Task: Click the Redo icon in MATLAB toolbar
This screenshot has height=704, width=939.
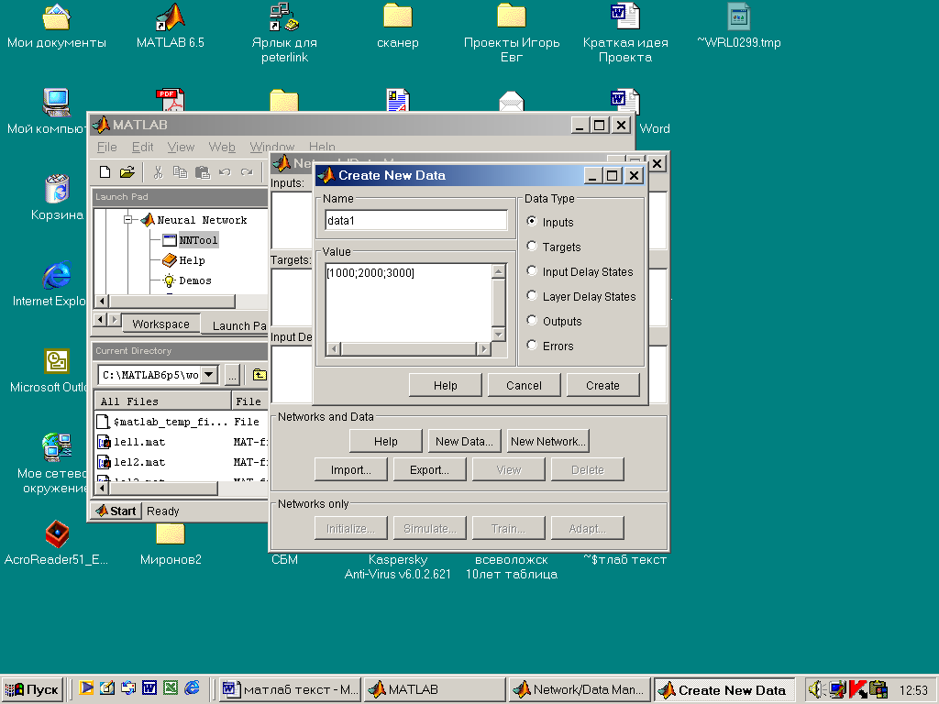Action: (246, 172)
